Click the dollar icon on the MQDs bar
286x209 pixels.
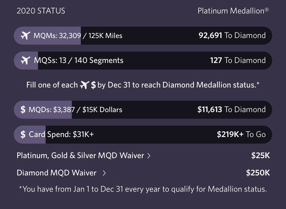click(23, 110)
